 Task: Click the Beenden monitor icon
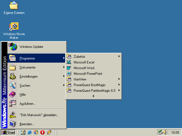pos(13,124)
